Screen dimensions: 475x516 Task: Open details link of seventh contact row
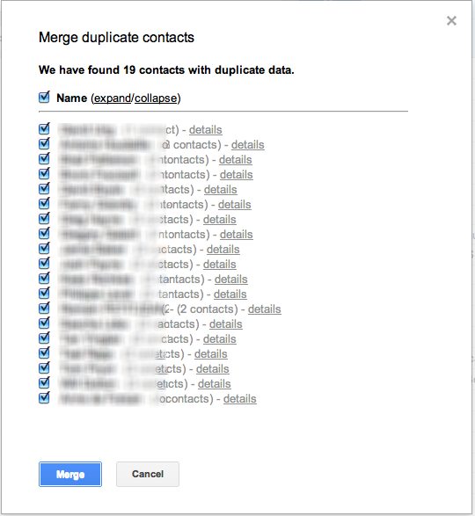(x=220, y=219)
